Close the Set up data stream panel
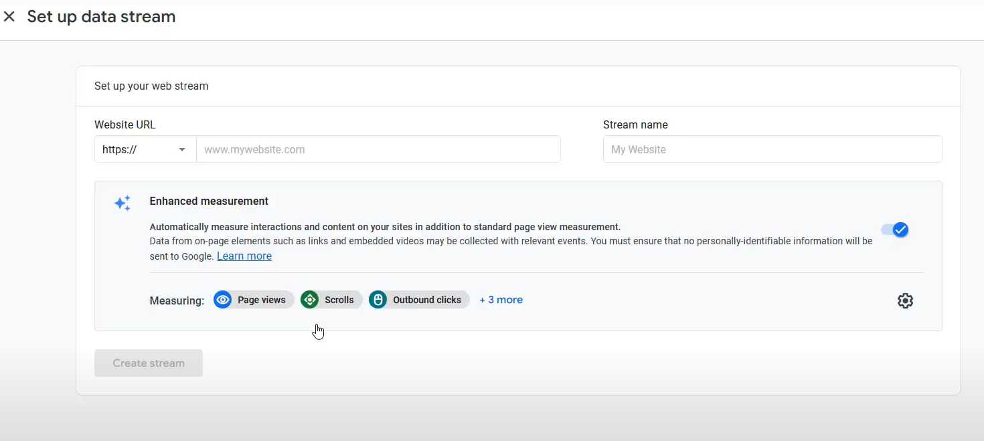 [9, 17]
